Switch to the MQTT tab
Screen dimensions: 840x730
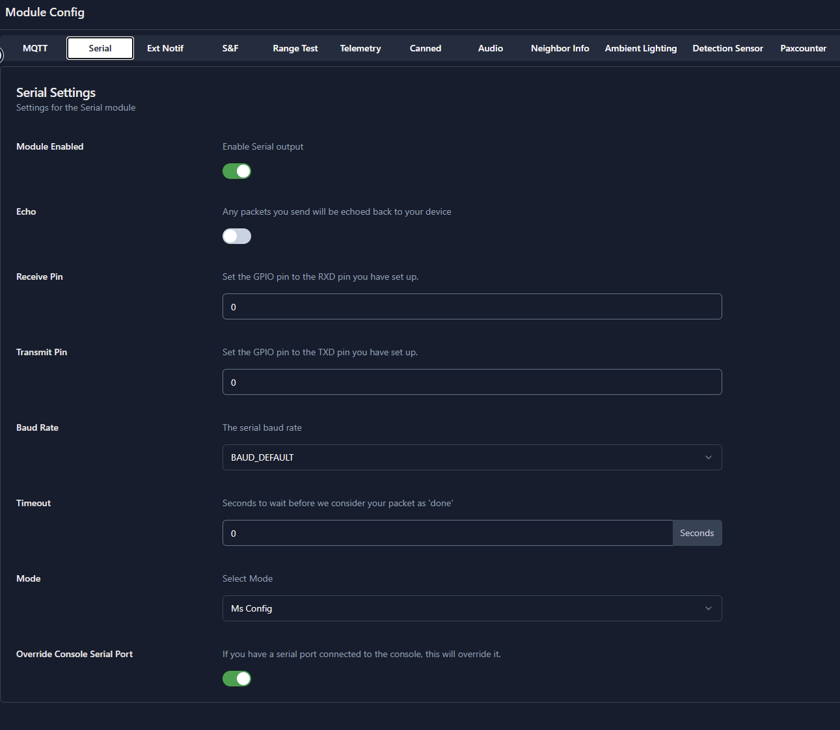[x=35, y=48]
